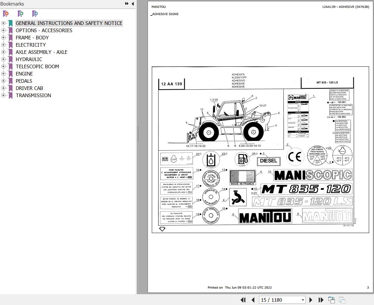
Task: Click the MT 835 - 120 LS model label
Action: [327, 82]
